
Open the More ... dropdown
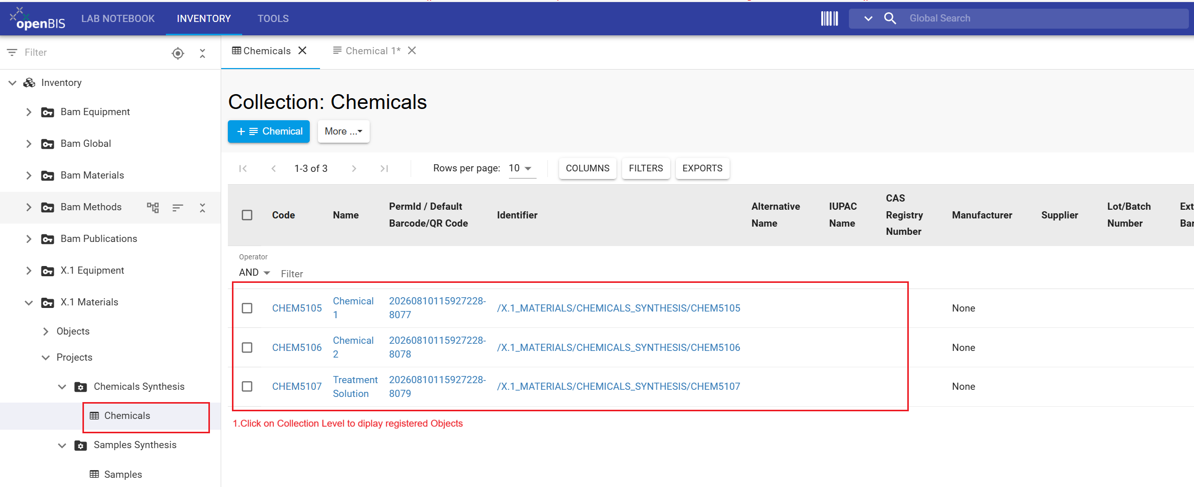(344, 131)
